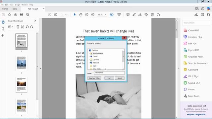Viewport: 212px width, 119px height.
Task: Click the upload to cloud icon
Action: pyautogui.click(x=16, y=15)
